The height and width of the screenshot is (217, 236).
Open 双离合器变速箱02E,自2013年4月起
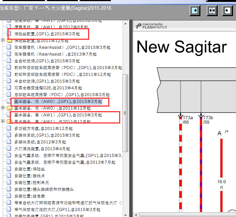point(48,88)
